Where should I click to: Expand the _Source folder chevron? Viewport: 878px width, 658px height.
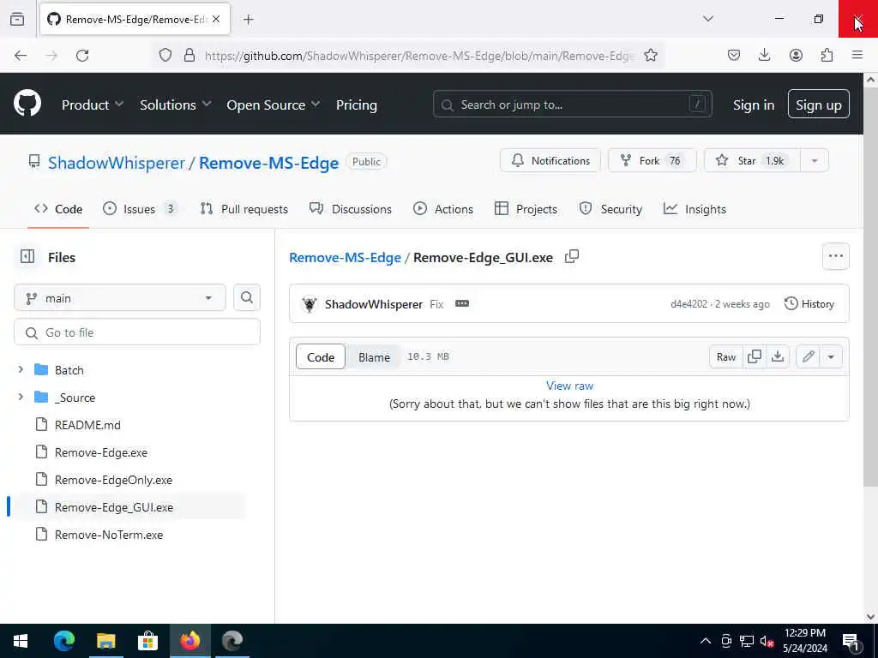click(21, 397)
